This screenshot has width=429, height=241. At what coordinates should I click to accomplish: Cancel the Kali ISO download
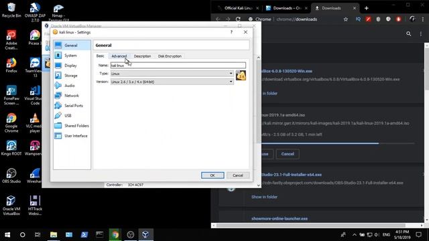pyautogui.click(x=288, y=154)
